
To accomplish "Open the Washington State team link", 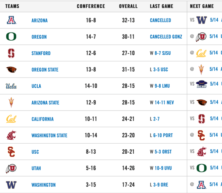I will 49,135.
